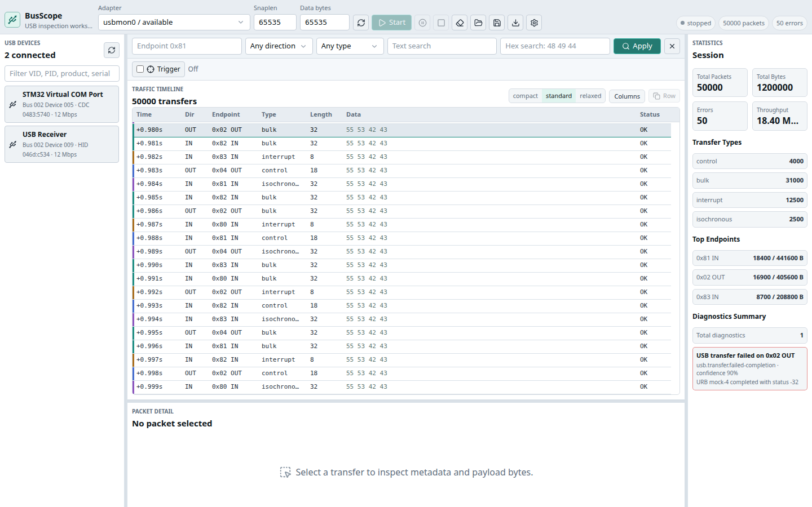
Task: Start the capture
Action: click(391, 23)
